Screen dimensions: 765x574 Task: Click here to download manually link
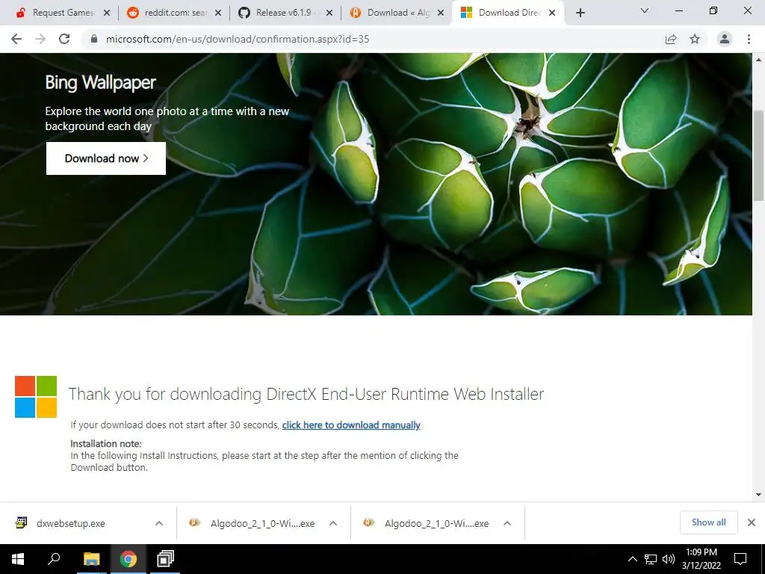pyautogui.click(x=351, y=425)
